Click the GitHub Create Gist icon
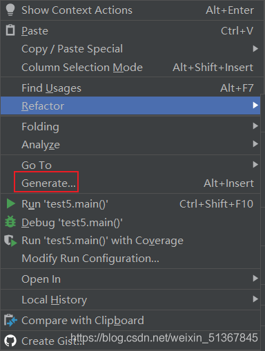 coord(10,341)
